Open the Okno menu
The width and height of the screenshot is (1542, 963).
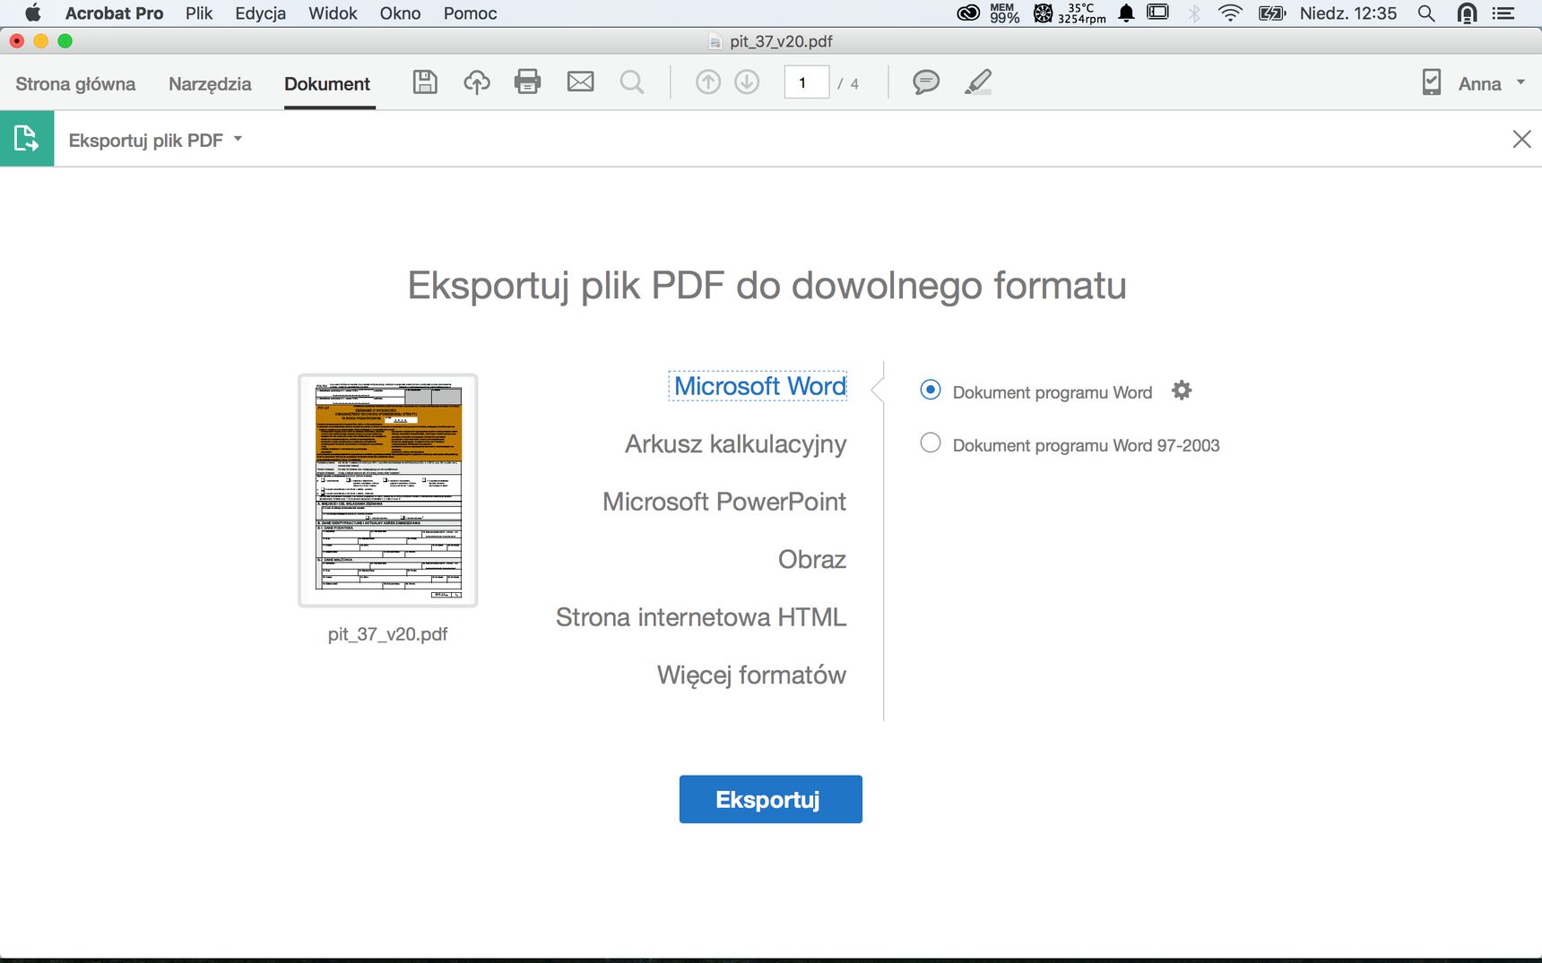pyautogui.click(x=400, y=13)
